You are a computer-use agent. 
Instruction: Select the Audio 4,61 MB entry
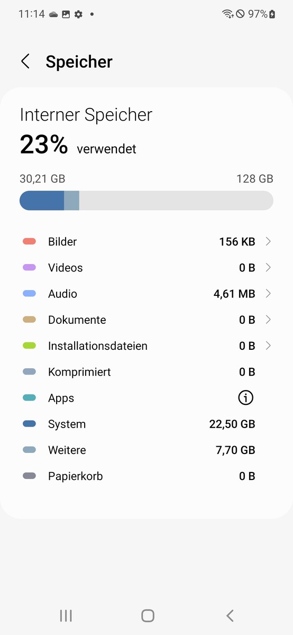click(x=146, y=294)
